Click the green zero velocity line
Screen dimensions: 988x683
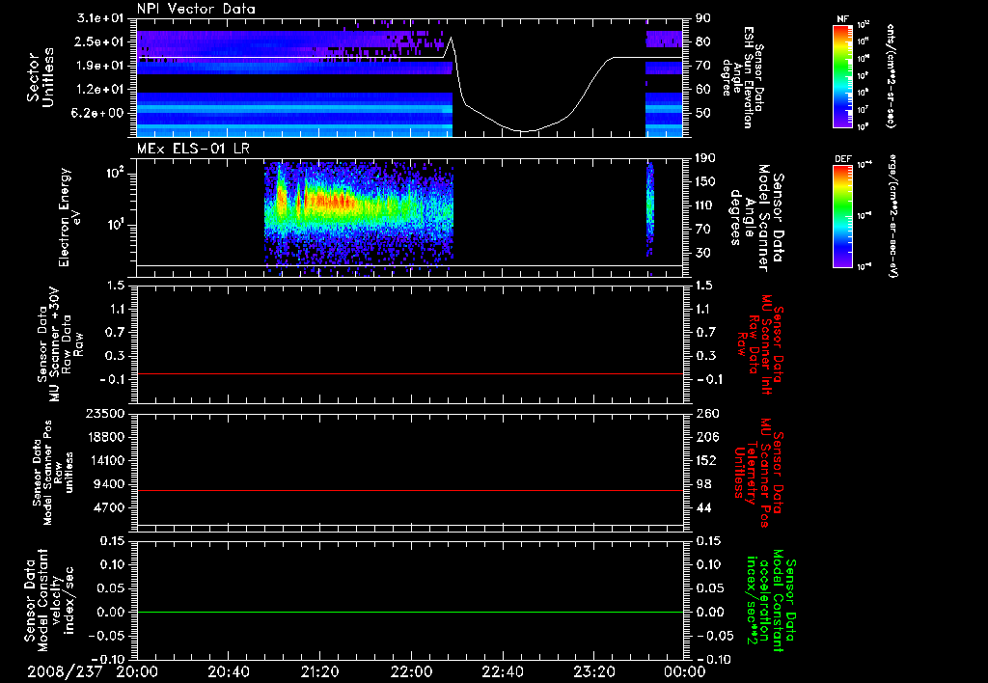tap(410, 612)
